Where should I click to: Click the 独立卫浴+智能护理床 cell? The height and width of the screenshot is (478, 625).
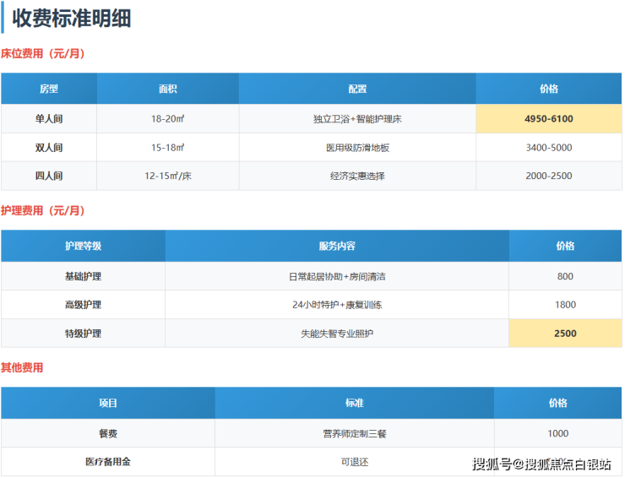(x=357, y=119)
